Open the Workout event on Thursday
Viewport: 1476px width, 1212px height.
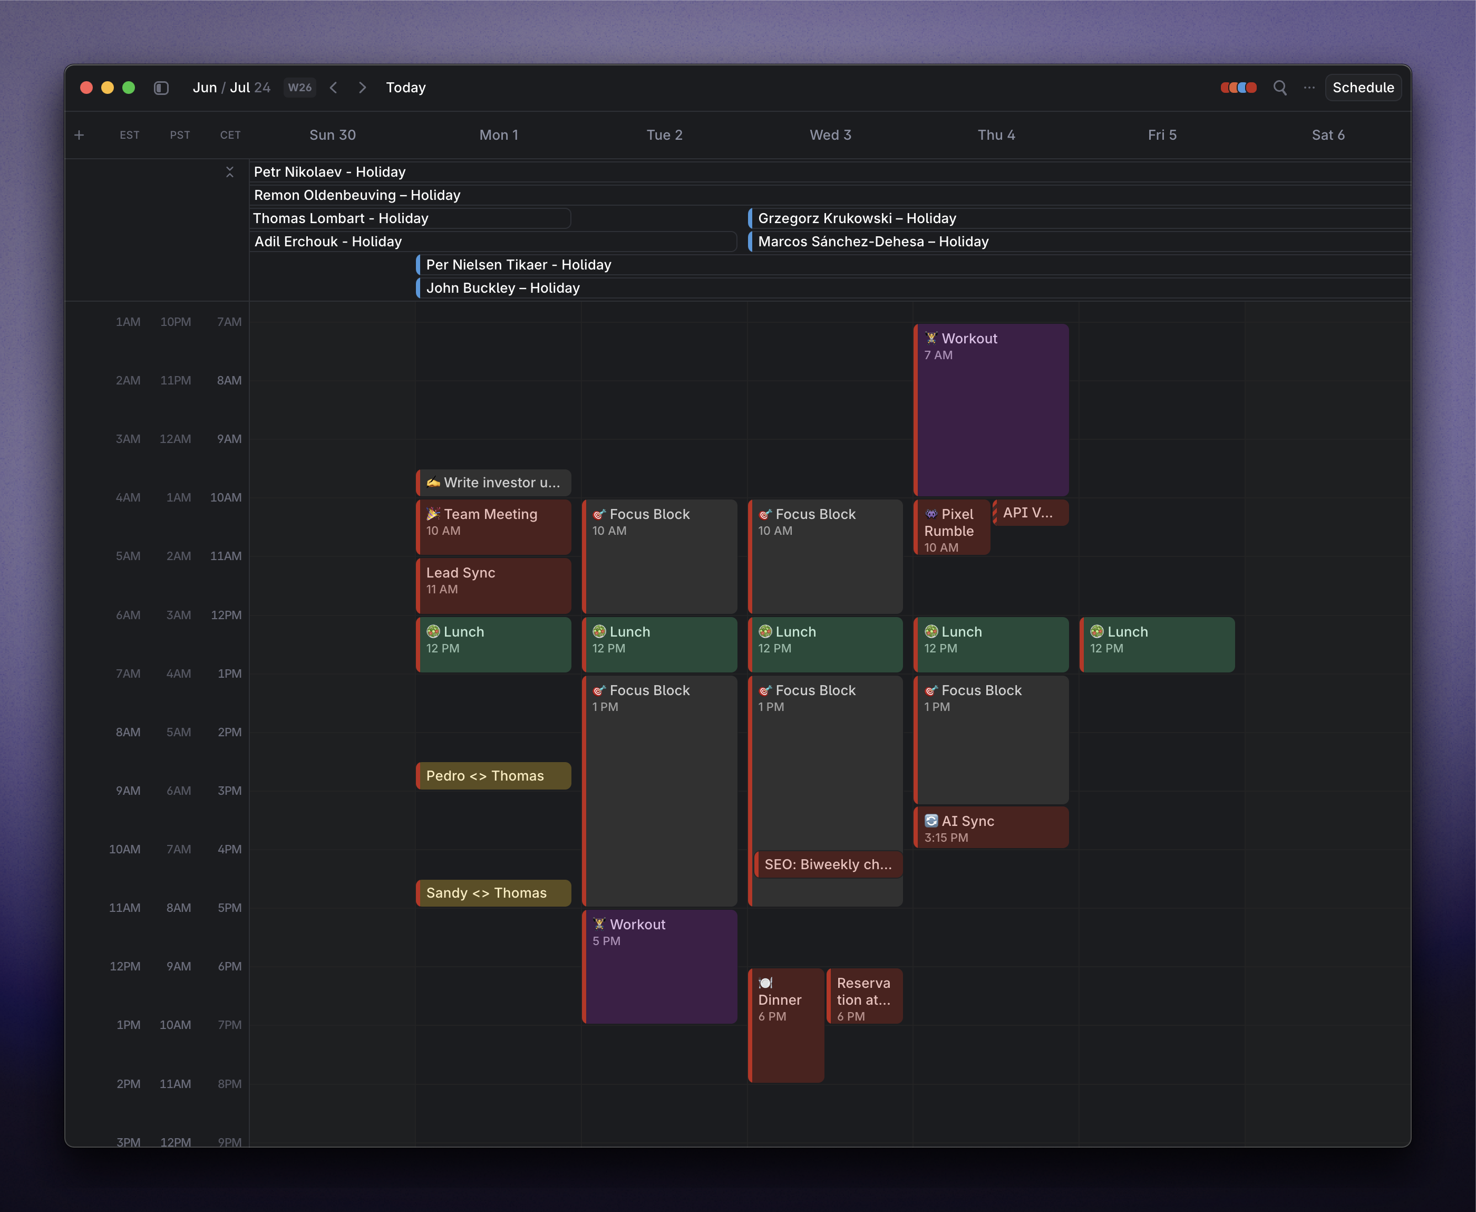click(991, 411)
